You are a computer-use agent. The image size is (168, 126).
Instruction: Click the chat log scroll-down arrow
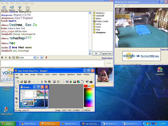[90, 54]
